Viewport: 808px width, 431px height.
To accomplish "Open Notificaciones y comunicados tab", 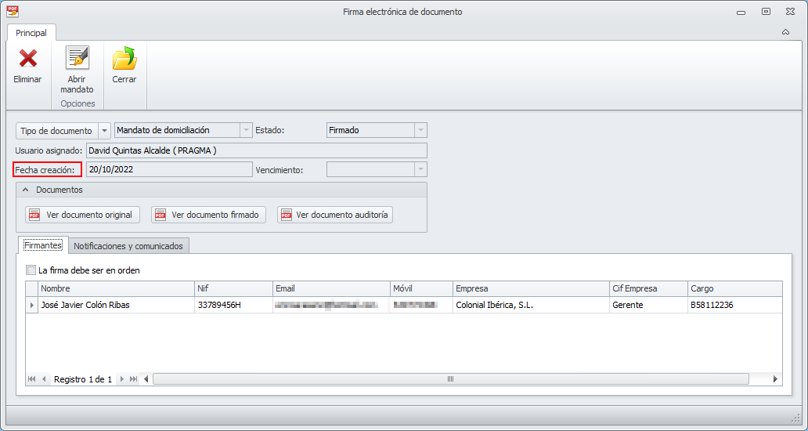I will pos(128,246).
